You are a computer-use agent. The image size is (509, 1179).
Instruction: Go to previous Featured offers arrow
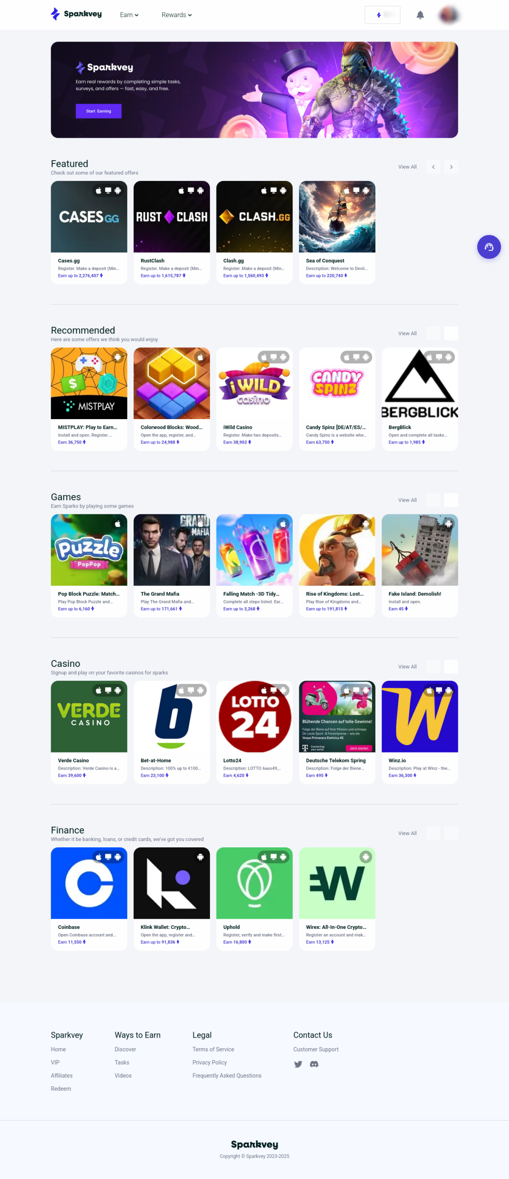pos(433,167)
